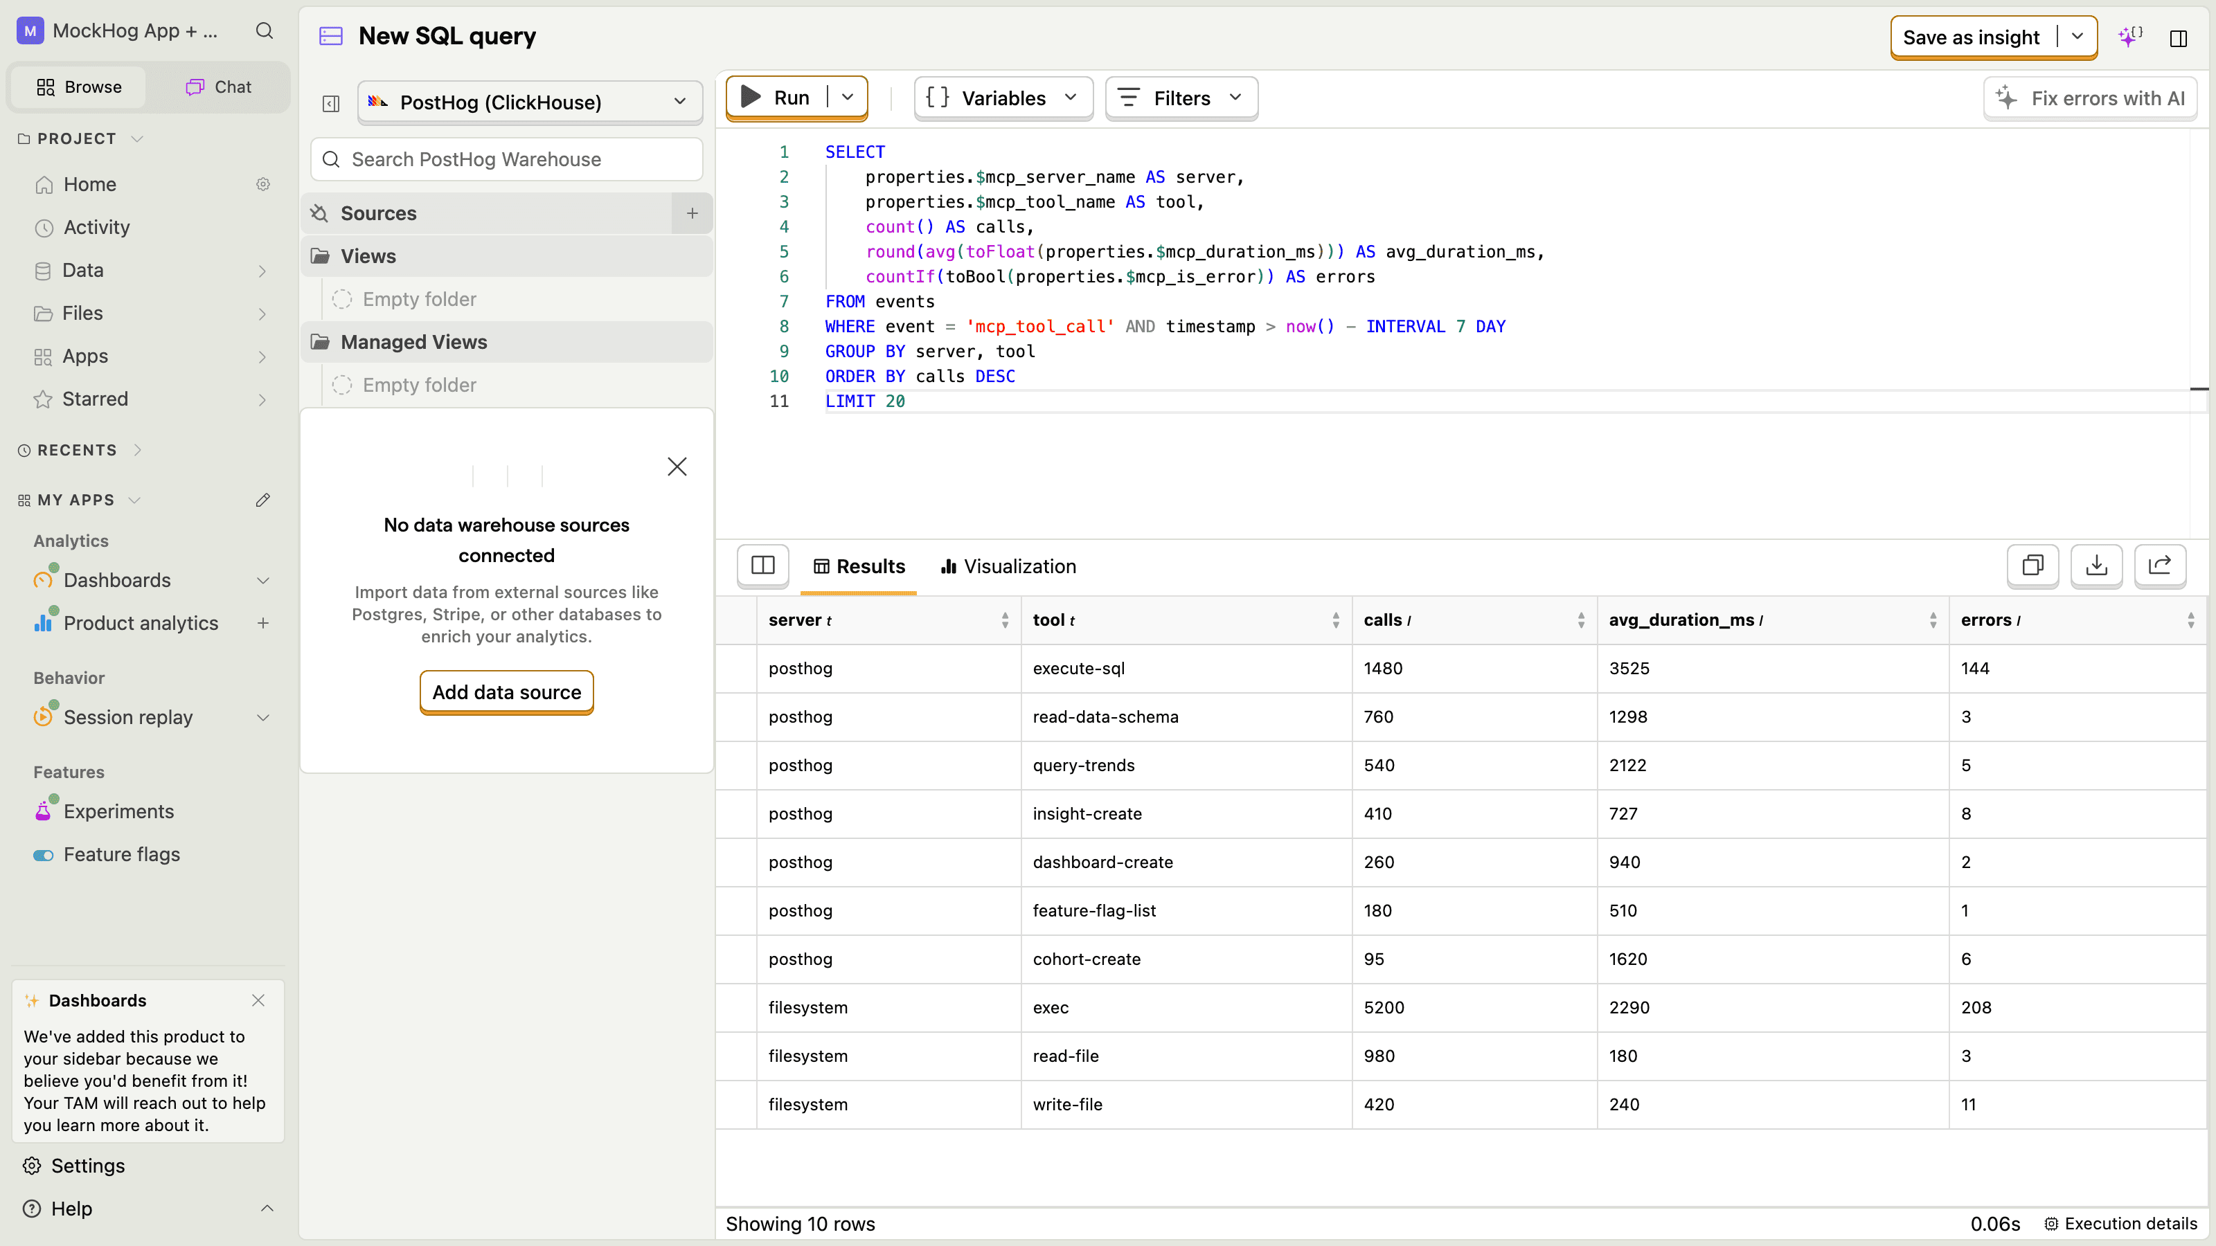Copy results to clipboard icon
The image size is (2216, 1246).
click(x=2032, y=565)
